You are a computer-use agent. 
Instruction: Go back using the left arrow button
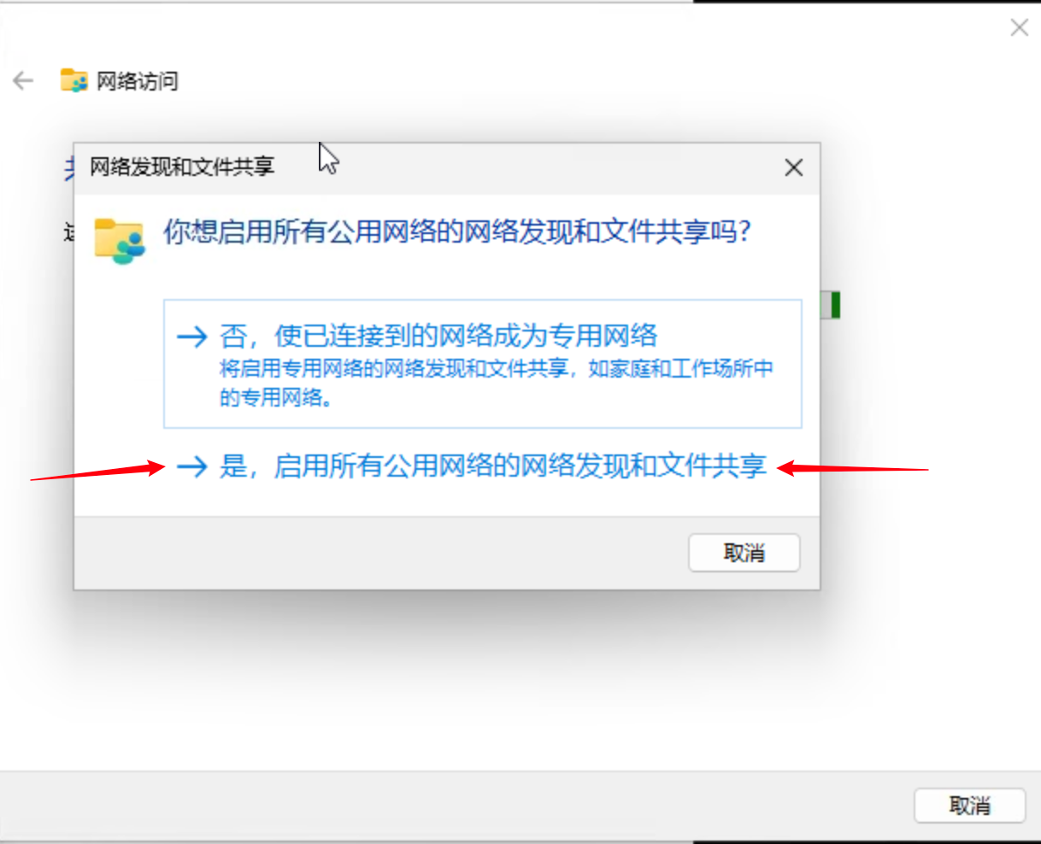pos(23,81)
